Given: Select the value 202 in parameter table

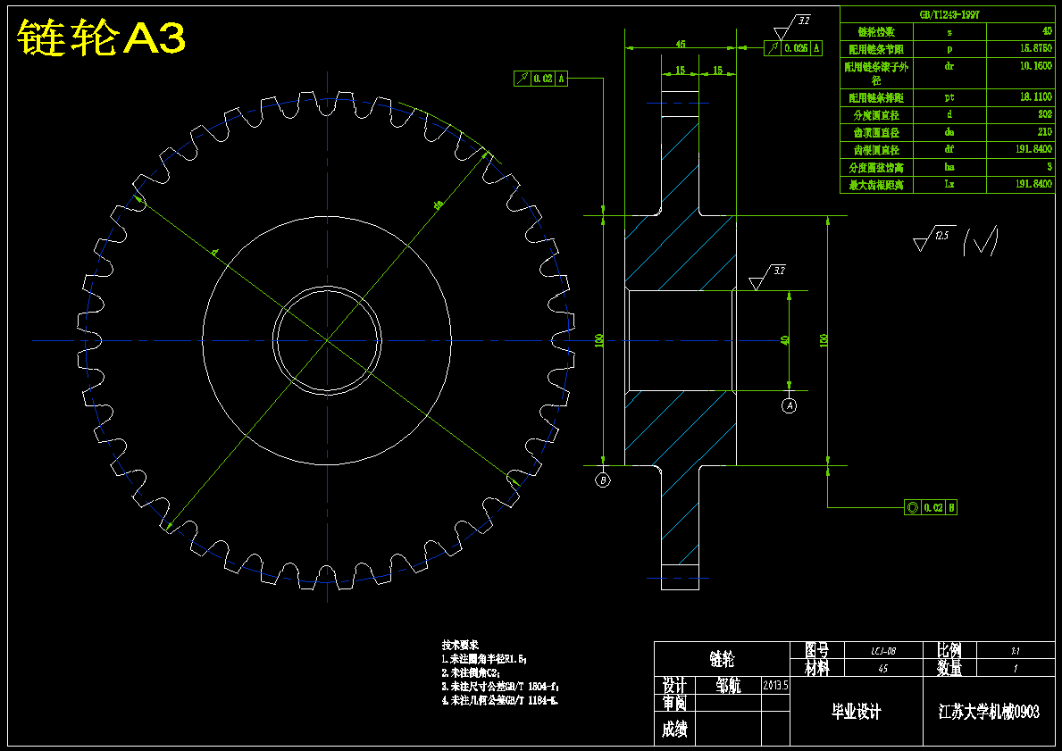Looking at the screenshot, I should 1045,114.
